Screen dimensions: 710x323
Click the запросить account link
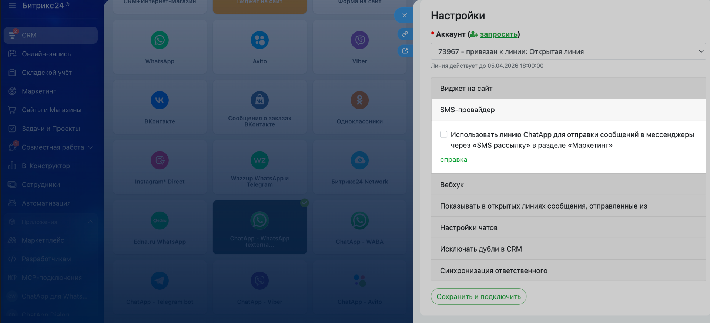(498, 34)
